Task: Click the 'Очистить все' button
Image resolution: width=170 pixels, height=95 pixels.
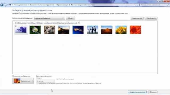Action: [x=151, y=18]
